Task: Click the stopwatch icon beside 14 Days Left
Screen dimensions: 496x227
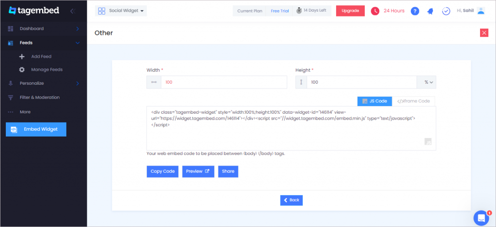Action: point(299,11)
